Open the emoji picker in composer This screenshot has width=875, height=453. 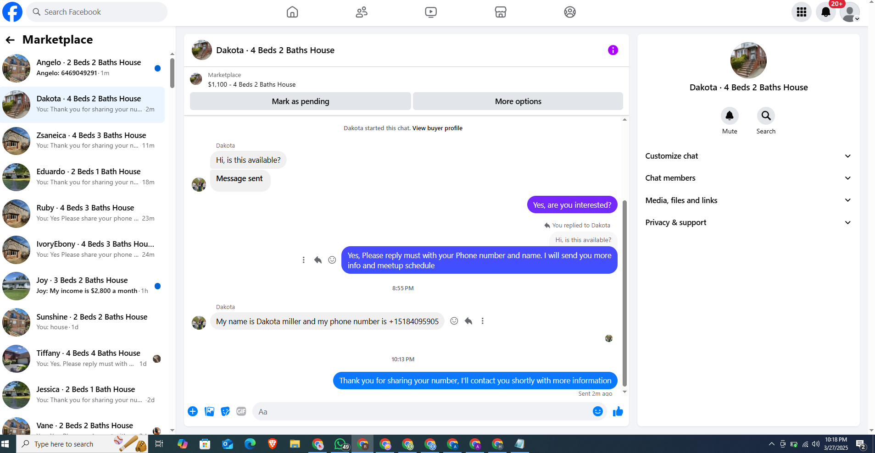(597, 411)
